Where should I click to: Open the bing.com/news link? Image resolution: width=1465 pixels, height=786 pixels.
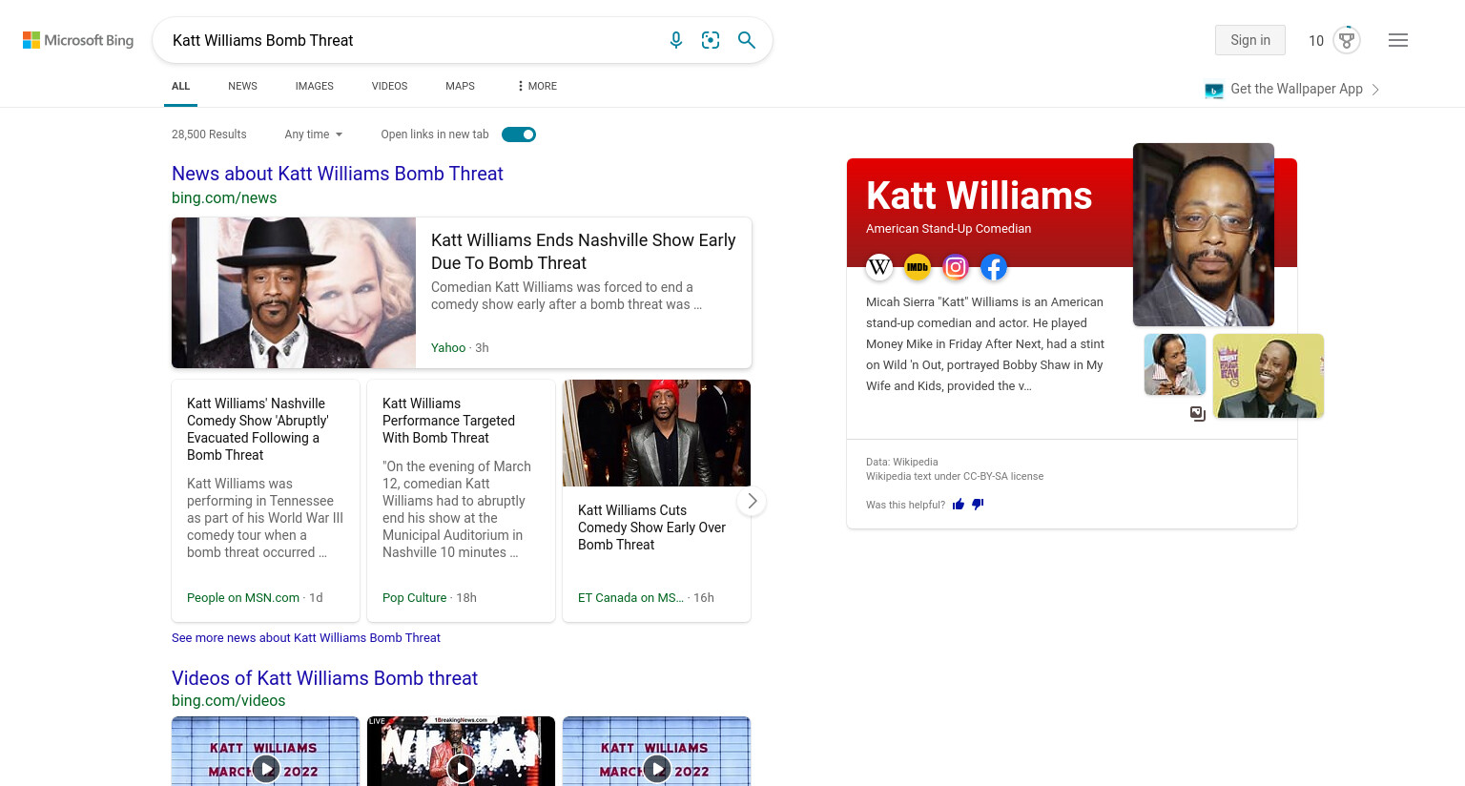click(x=224, y=198)
